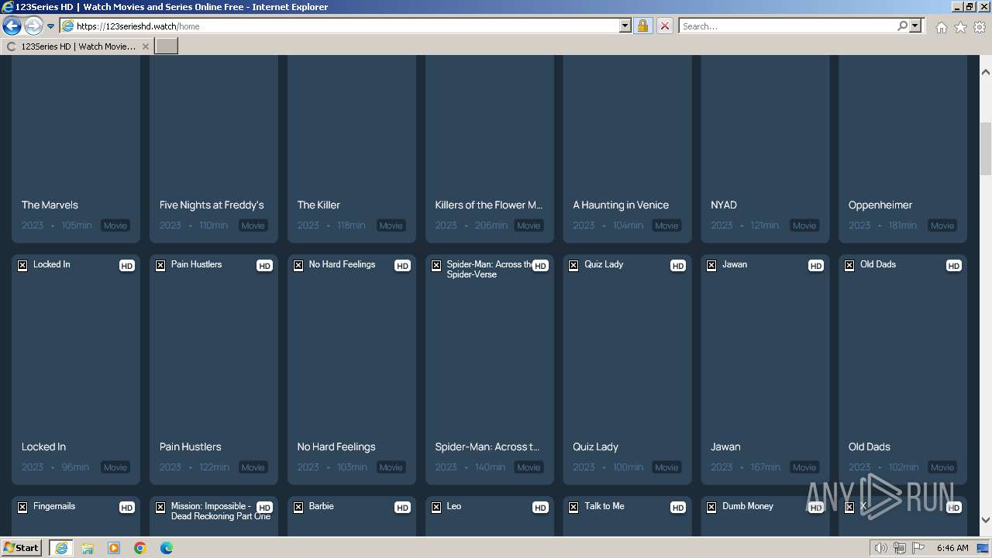Screen dimensions: 992x558
Task: Open File Explorer taskbar icon
Action: (88, 548)
